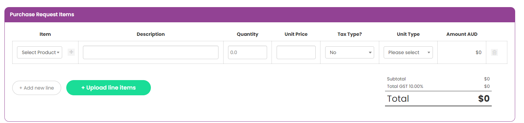Click the Description column header
Viewport: 524px width, 123px height.
(x=151, y=34)
